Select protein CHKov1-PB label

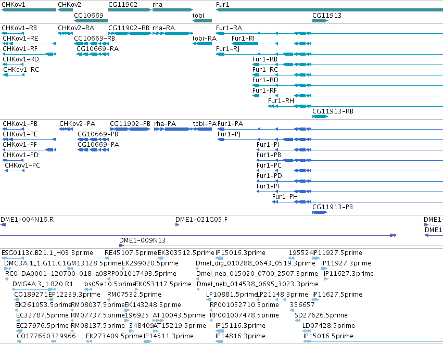[20, 124]
